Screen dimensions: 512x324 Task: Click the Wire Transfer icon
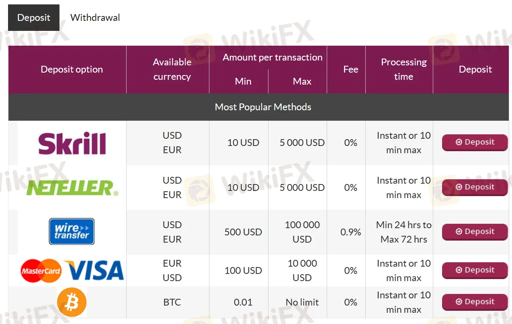[x=72, y=231]
